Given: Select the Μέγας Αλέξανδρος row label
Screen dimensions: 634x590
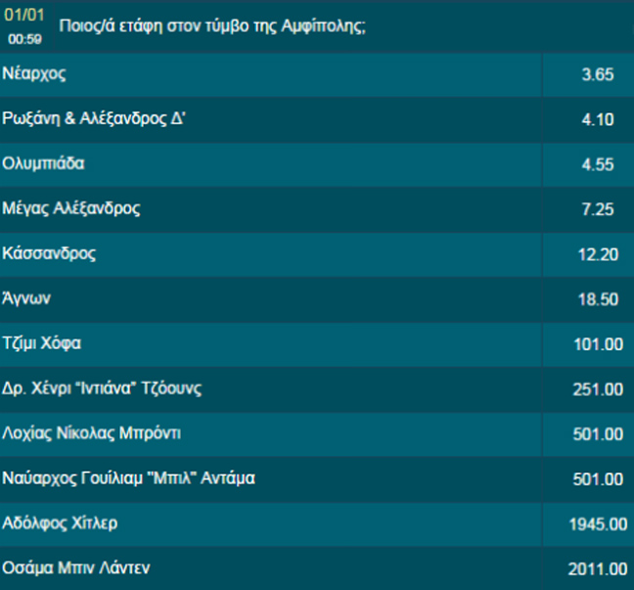Looking at the screenshot, I should [71, 208].
